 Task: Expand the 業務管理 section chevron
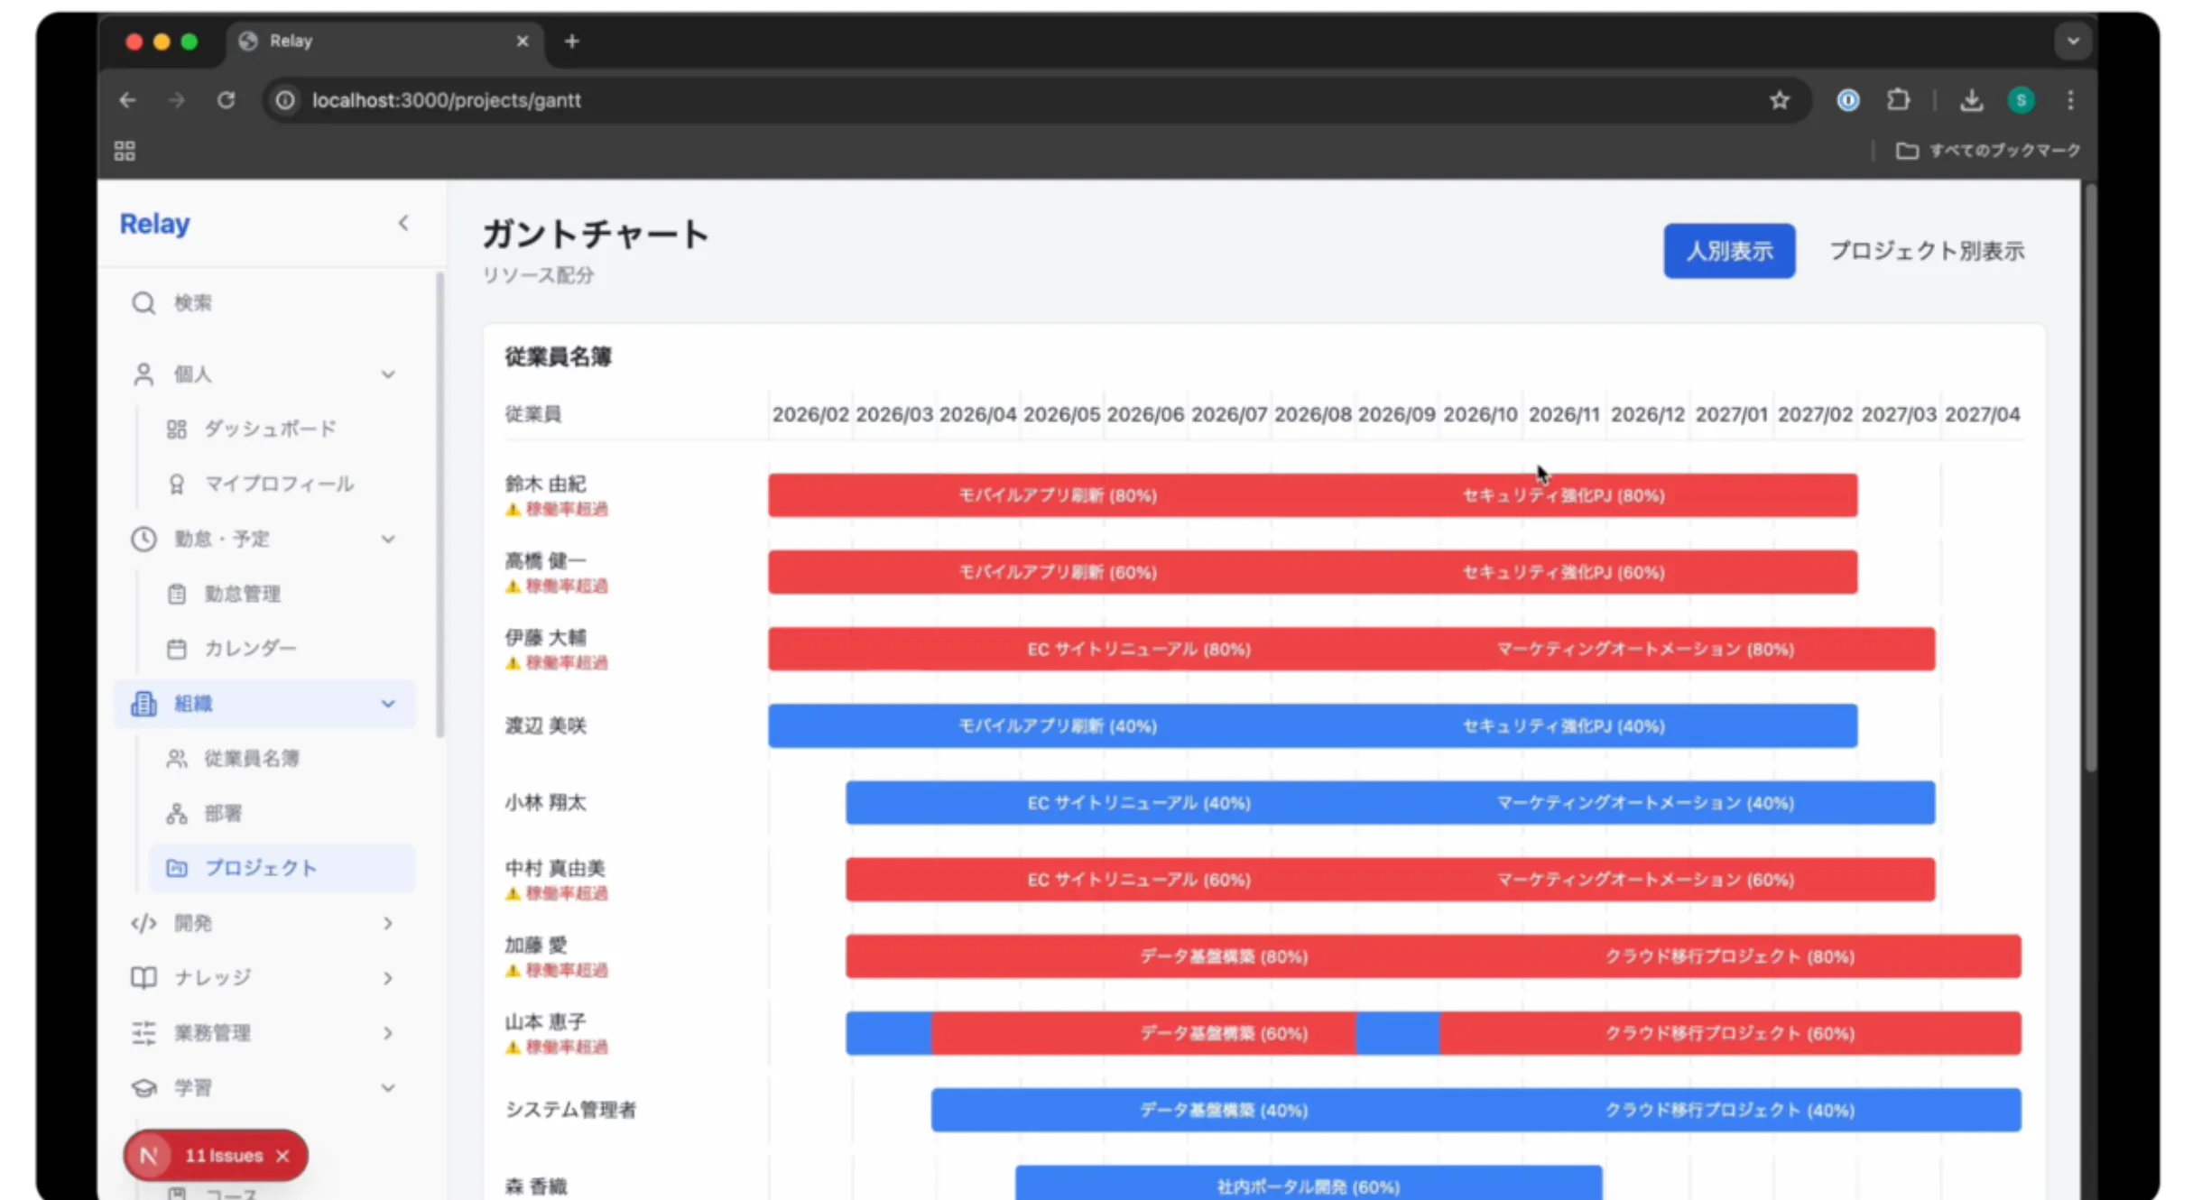click(388, 1033)
